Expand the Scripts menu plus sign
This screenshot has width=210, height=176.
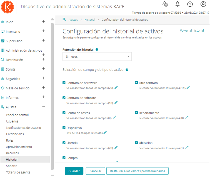(x=44, y=69)
